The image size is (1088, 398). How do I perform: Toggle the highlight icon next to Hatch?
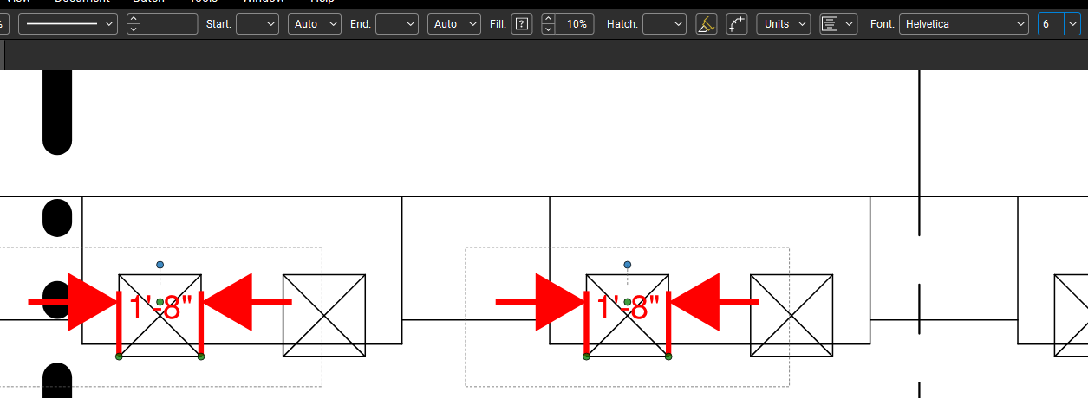click(707, 24)
